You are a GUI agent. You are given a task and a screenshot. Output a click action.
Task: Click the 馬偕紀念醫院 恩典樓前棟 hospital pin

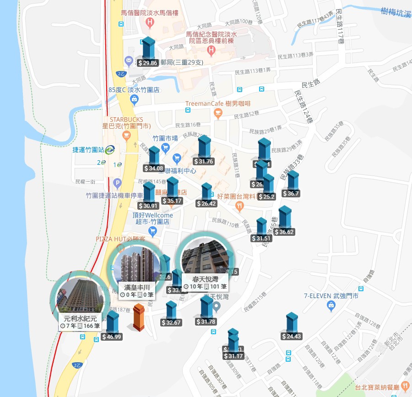point(211,50)
